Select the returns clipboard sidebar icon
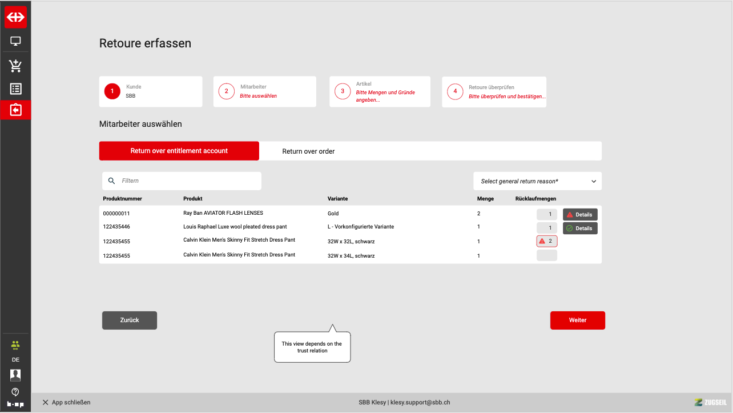 (x=15, y=110)
